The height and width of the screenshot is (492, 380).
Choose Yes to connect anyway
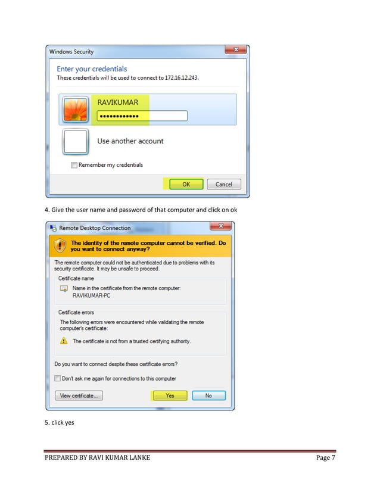tap(170, 396)
